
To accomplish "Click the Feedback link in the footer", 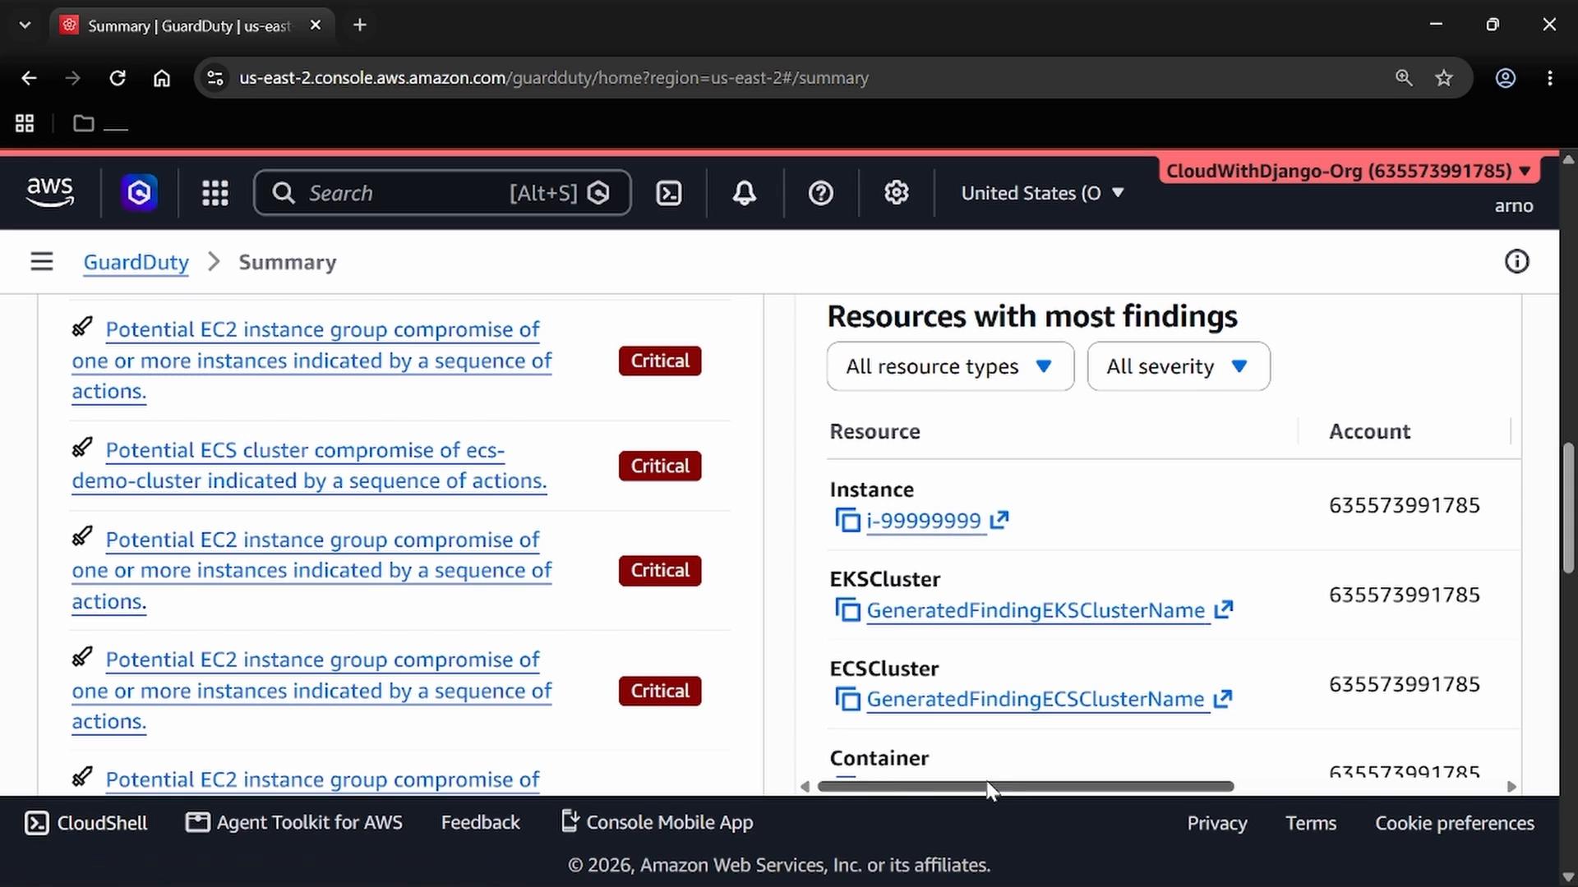I will click(481, 823).
